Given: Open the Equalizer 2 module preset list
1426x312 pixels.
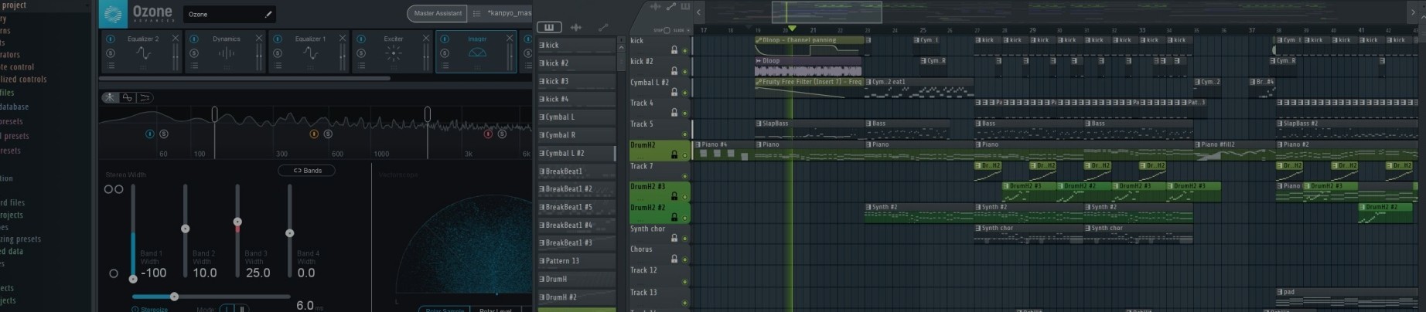Looking at the screenshot, I should (111, 66).
